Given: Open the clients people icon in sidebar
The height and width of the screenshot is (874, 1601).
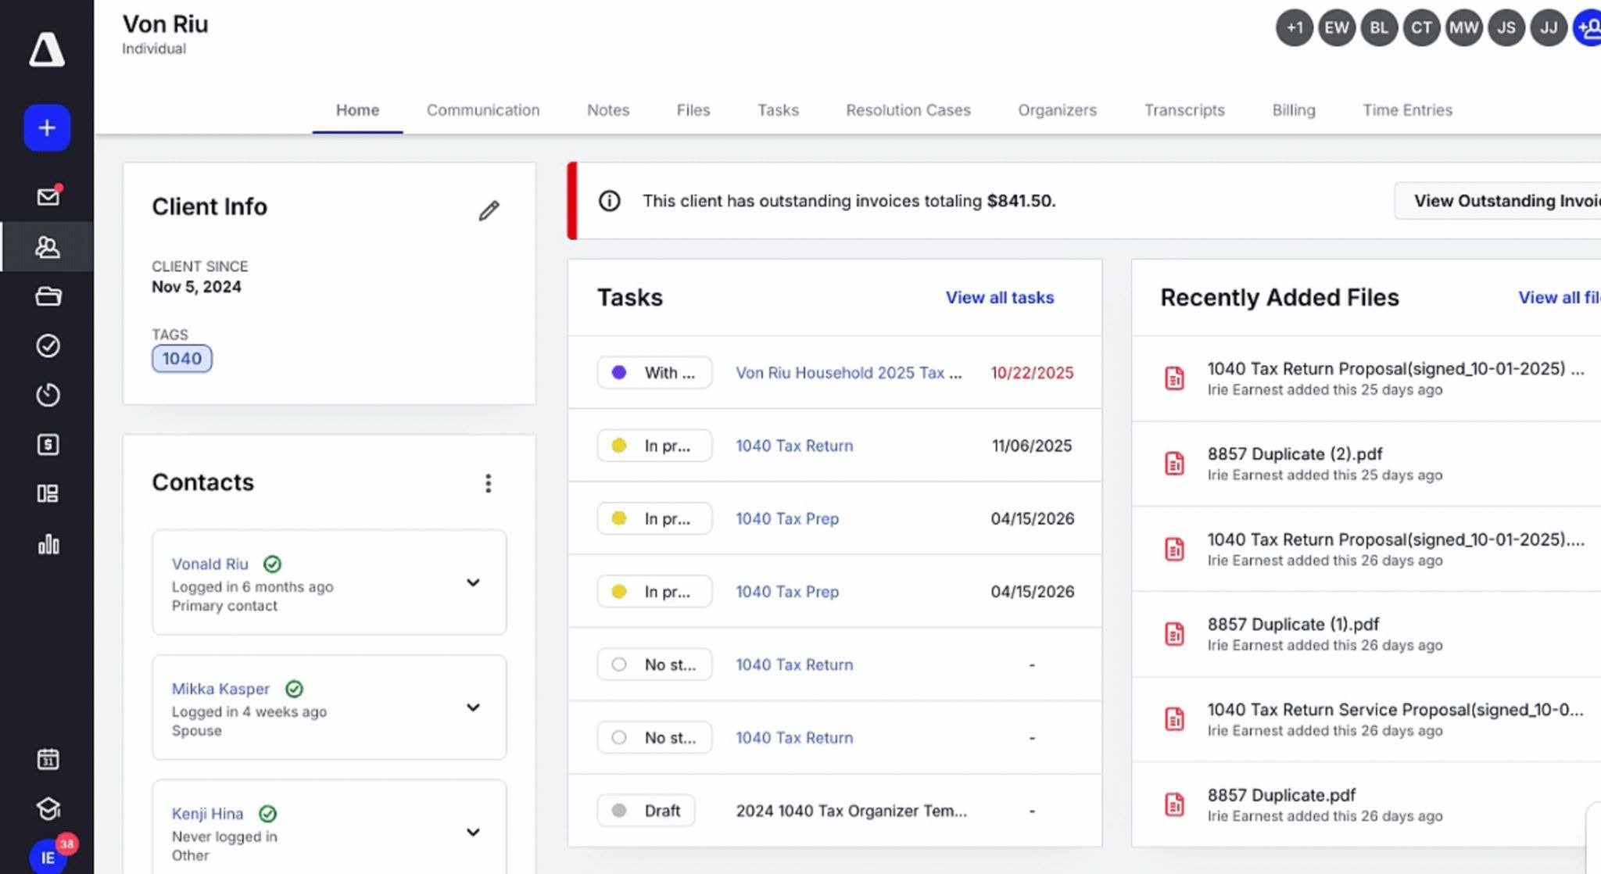Looking at the screenshot, I should [x=48, y=247].
